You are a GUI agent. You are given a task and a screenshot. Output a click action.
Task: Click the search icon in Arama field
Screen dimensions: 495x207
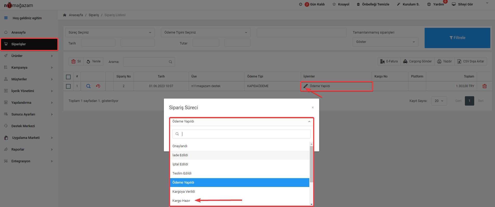click(x=170, y=62)
